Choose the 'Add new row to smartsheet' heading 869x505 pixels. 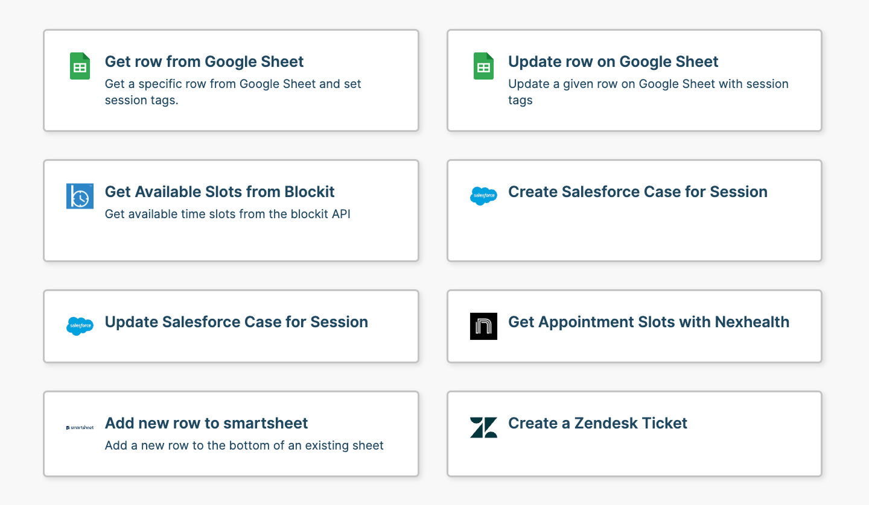(x=206, y=423)
